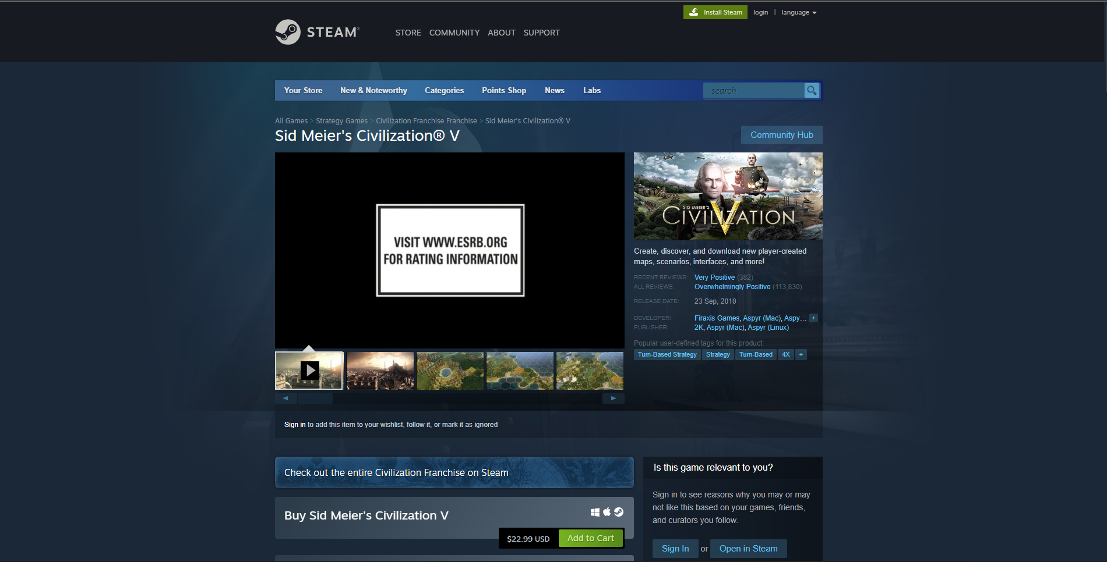The image size is (1107, 562).
Task: Select the fourth hex map screenshot thumbnail
Action: (520, 371)
